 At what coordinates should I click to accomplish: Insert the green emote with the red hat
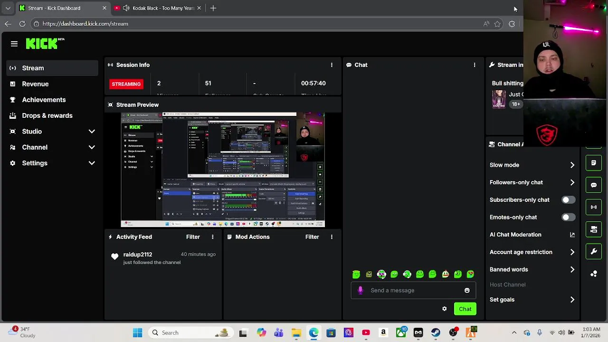coord(446,274)
